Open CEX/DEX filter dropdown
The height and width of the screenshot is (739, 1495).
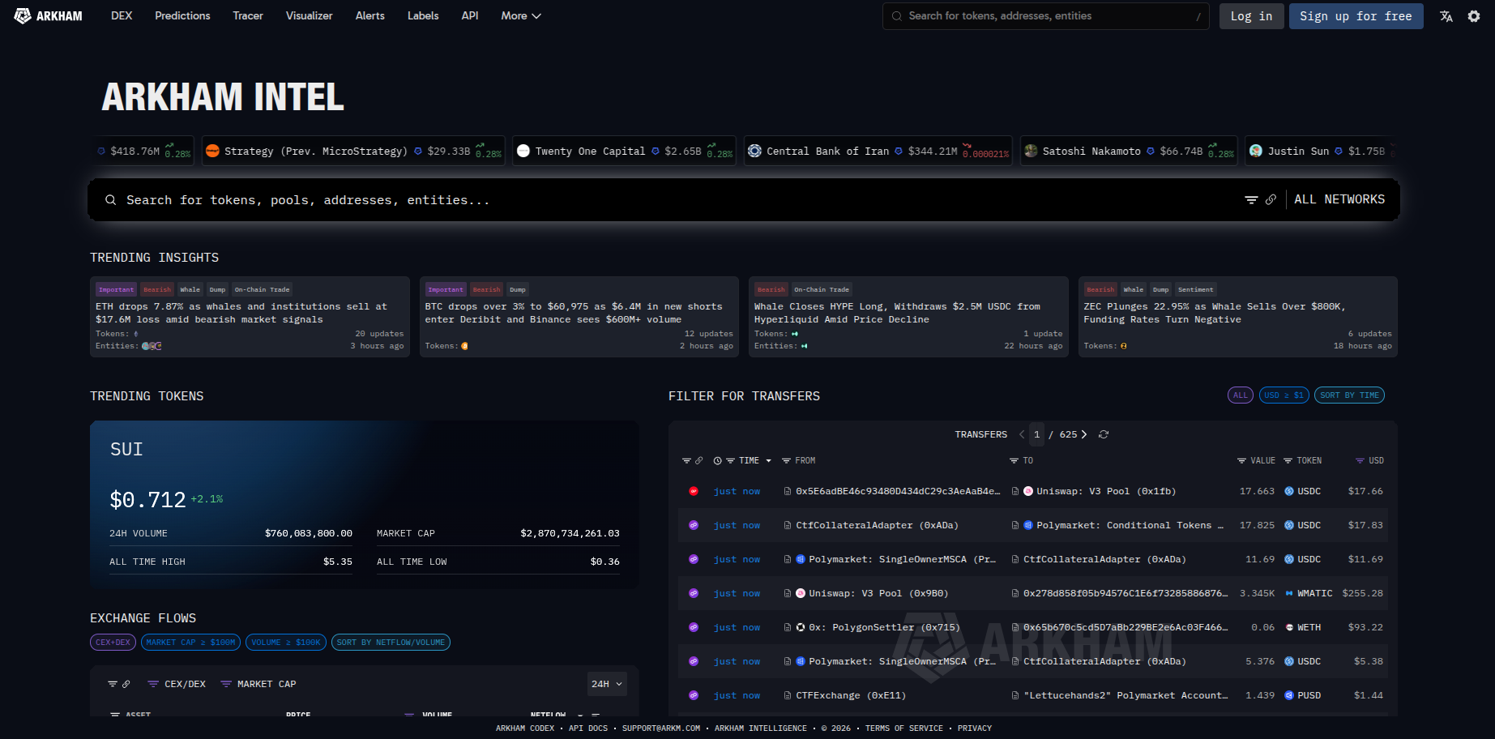tap(177, 684)
